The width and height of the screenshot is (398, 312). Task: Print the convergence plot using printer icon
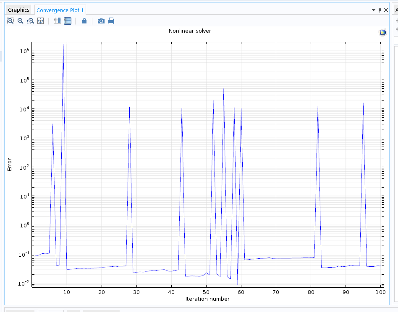pyautogui.click(x=111, y=21)
